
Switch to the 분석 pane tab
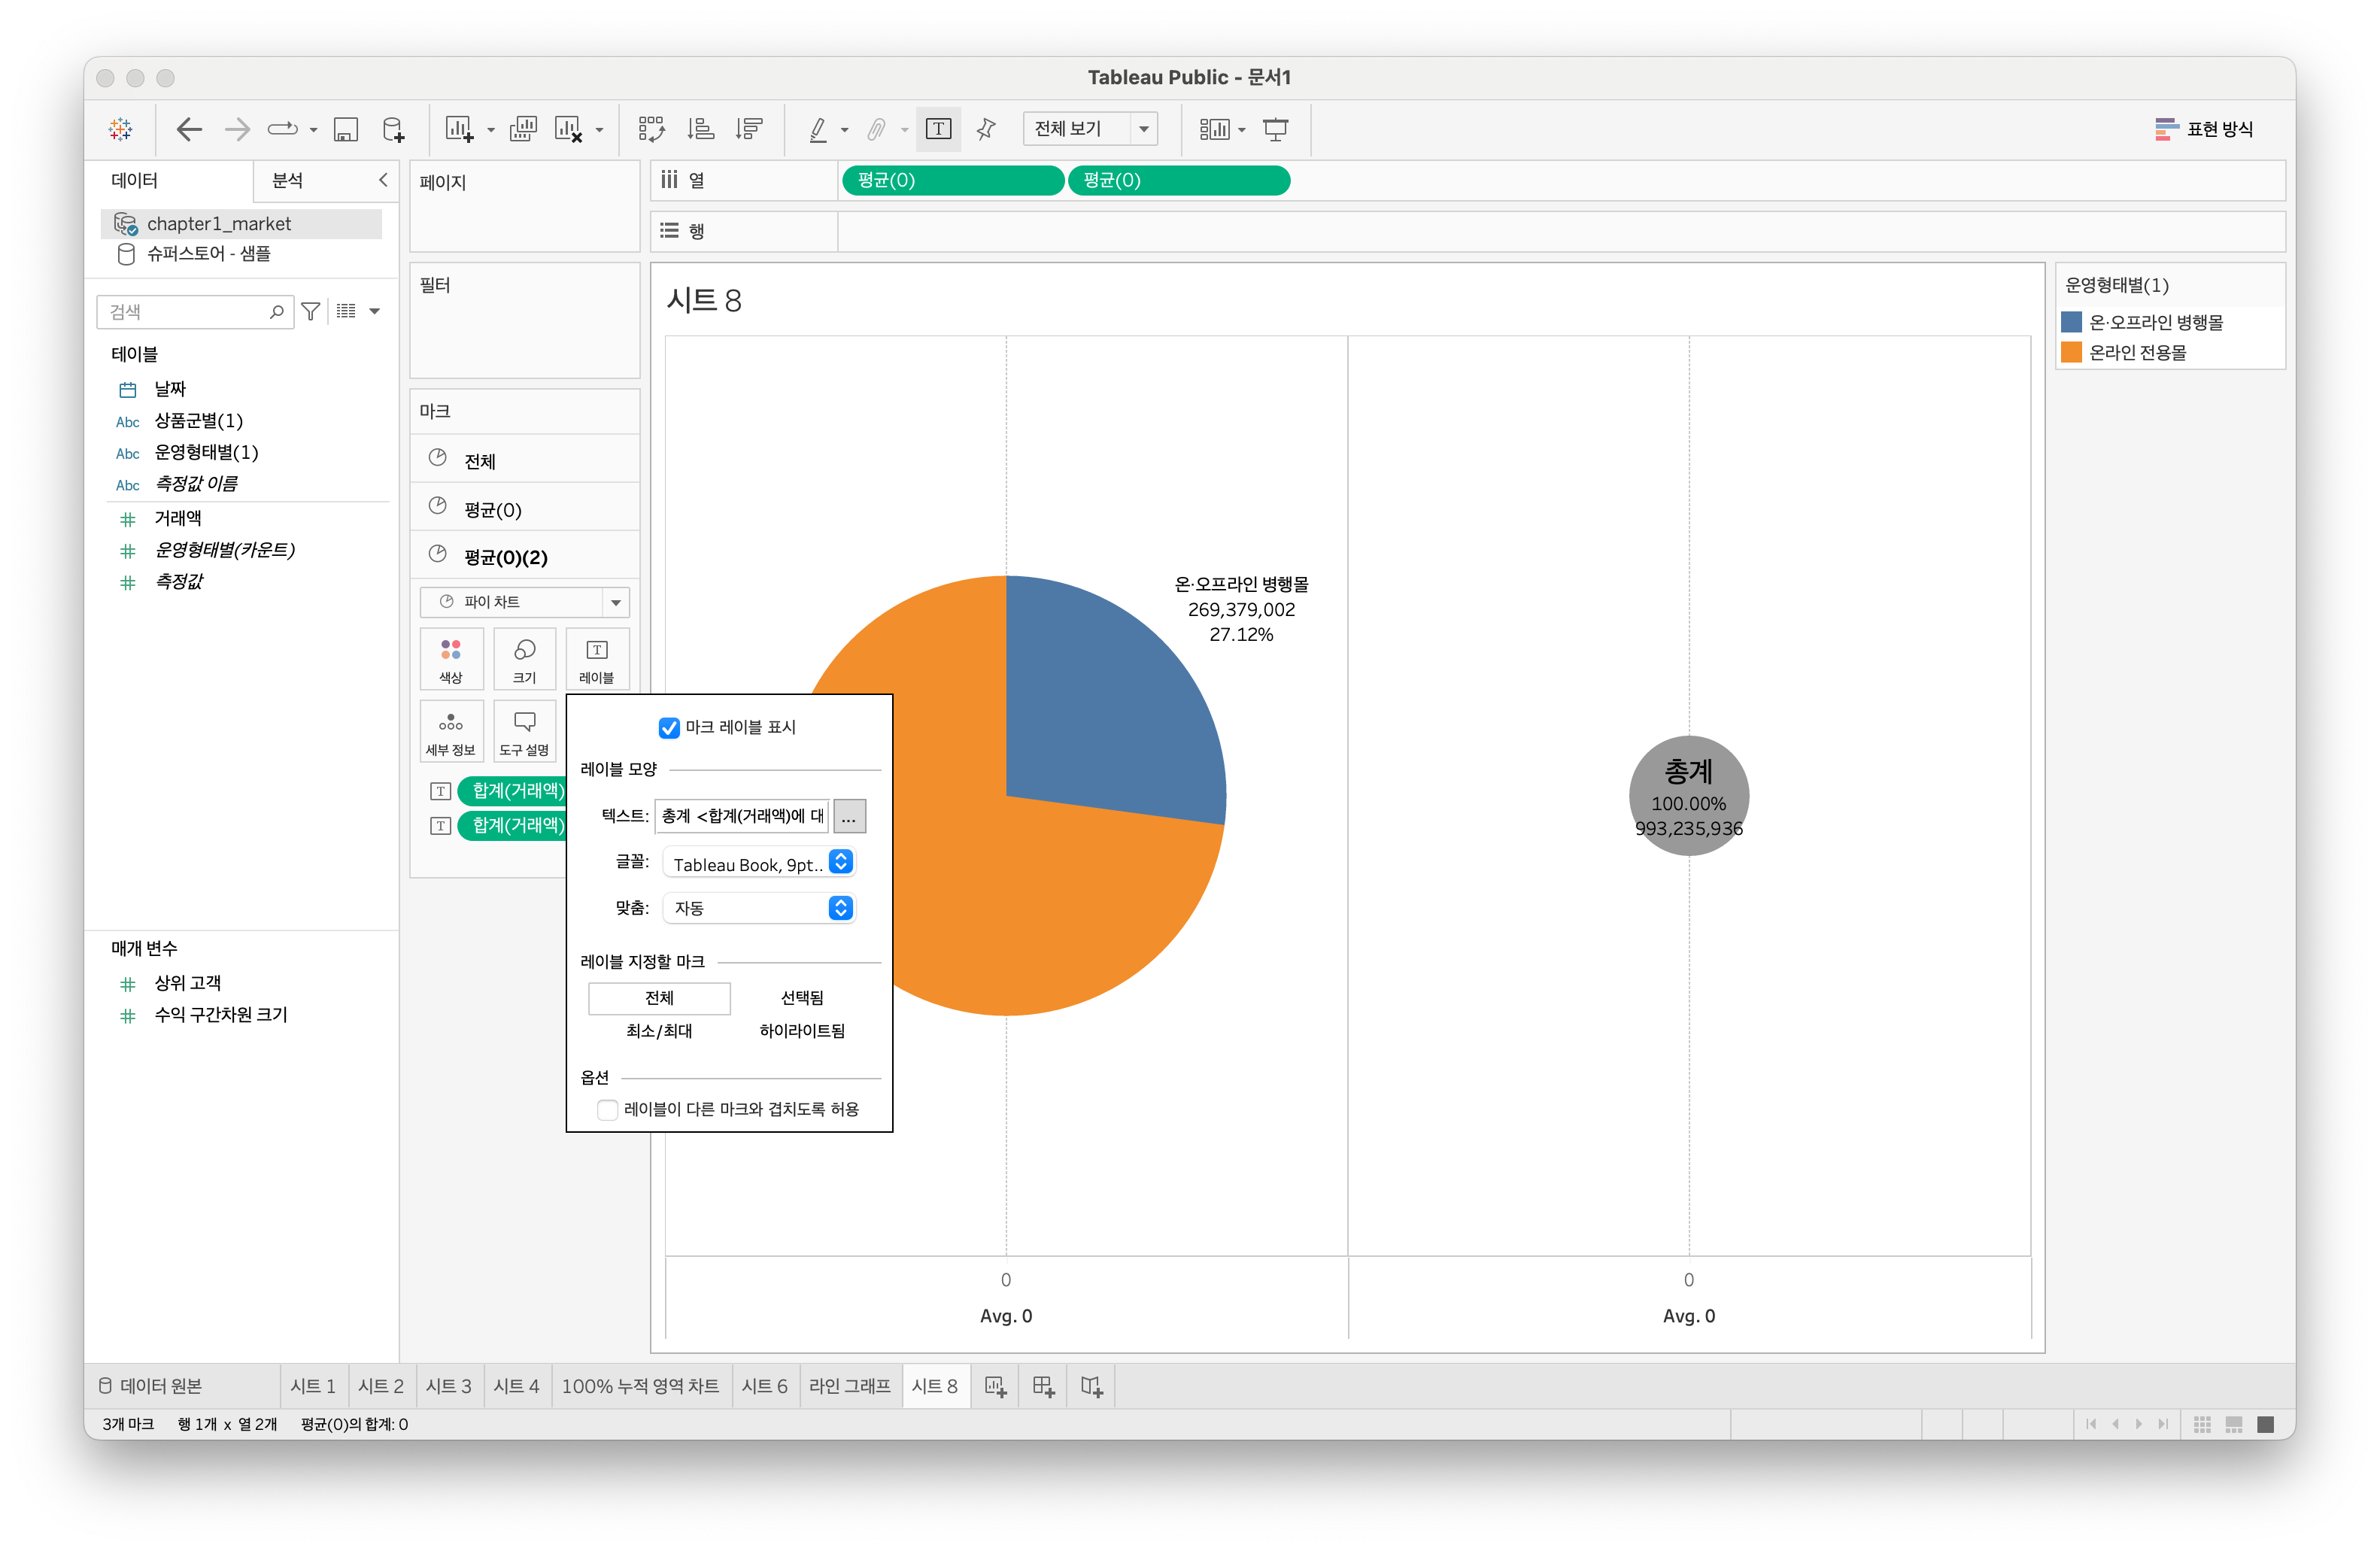pos(288,180)
